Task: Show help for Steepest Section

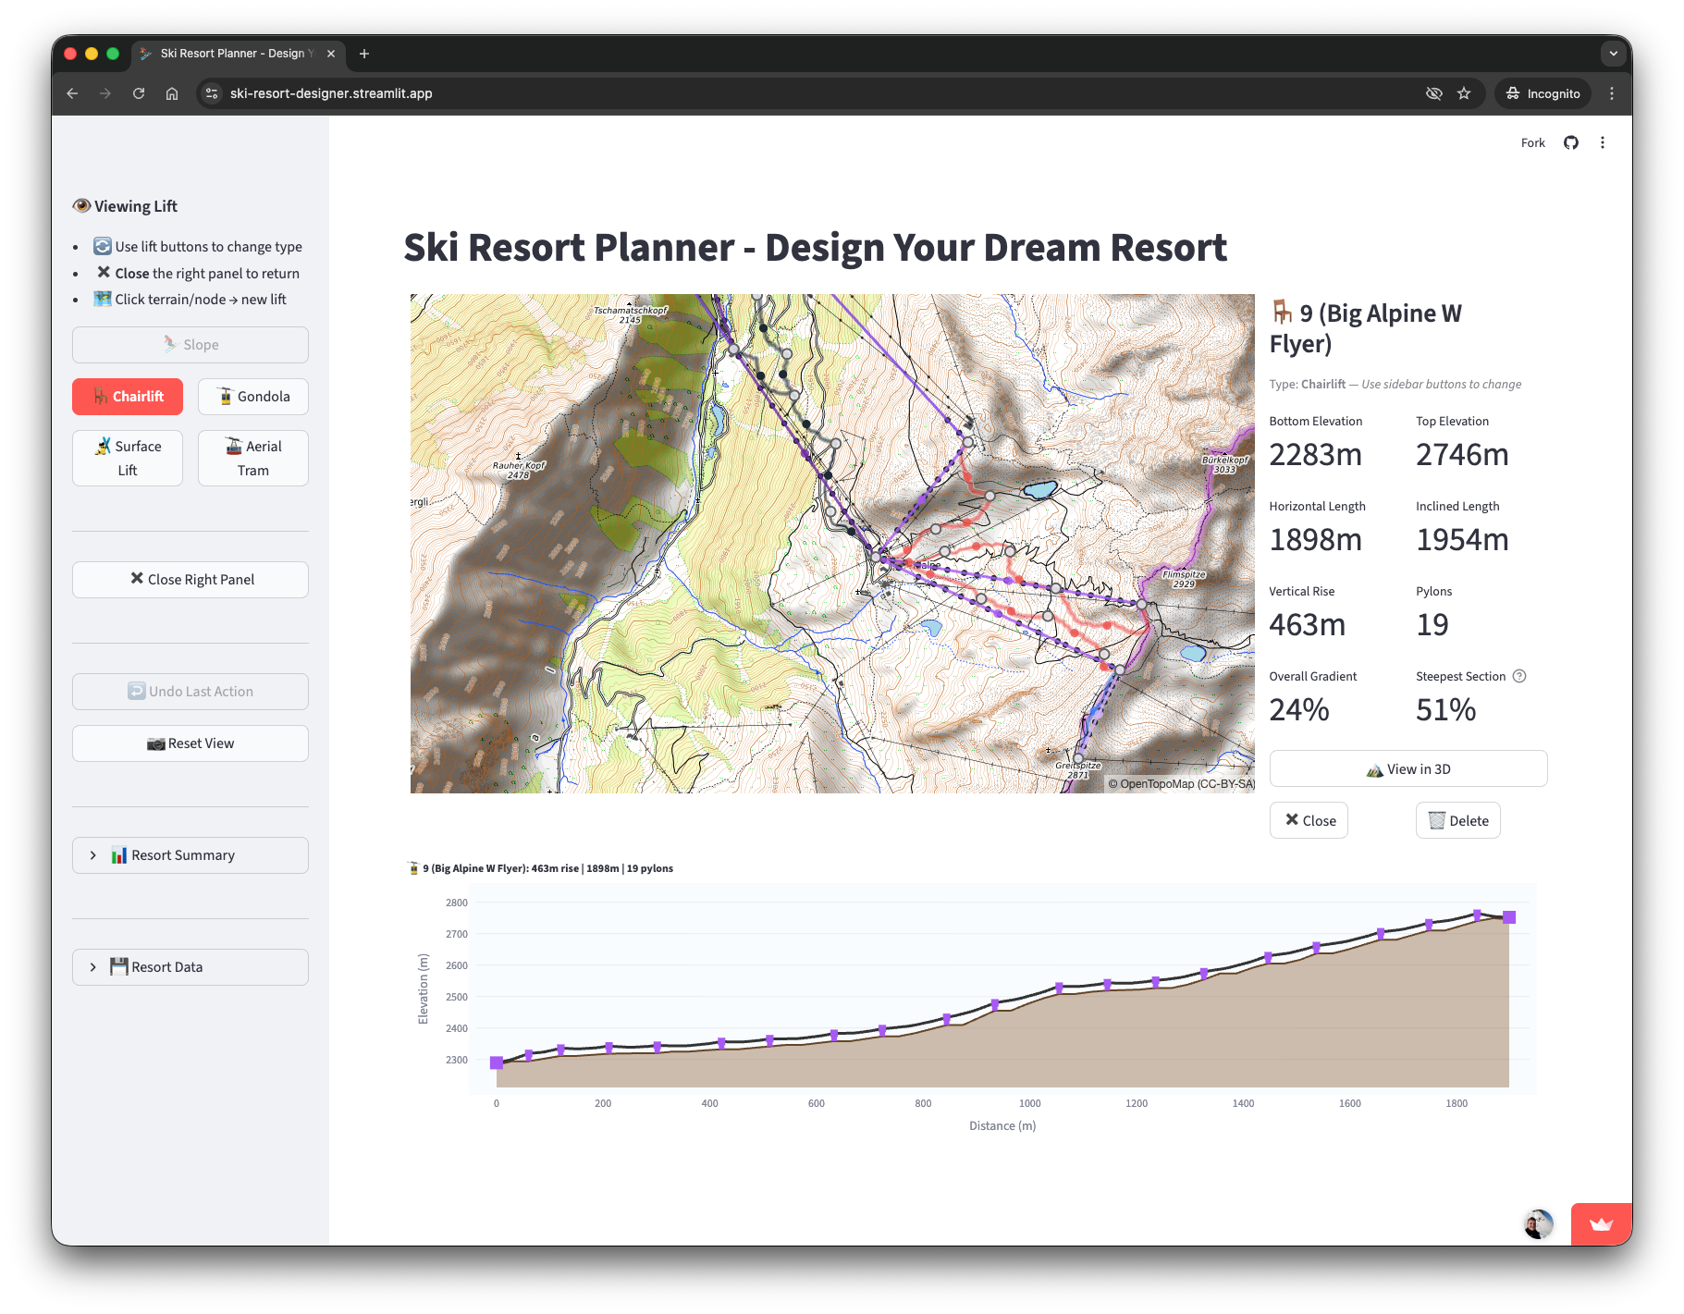Action: pyautogui.click(x=1519, y=677)
